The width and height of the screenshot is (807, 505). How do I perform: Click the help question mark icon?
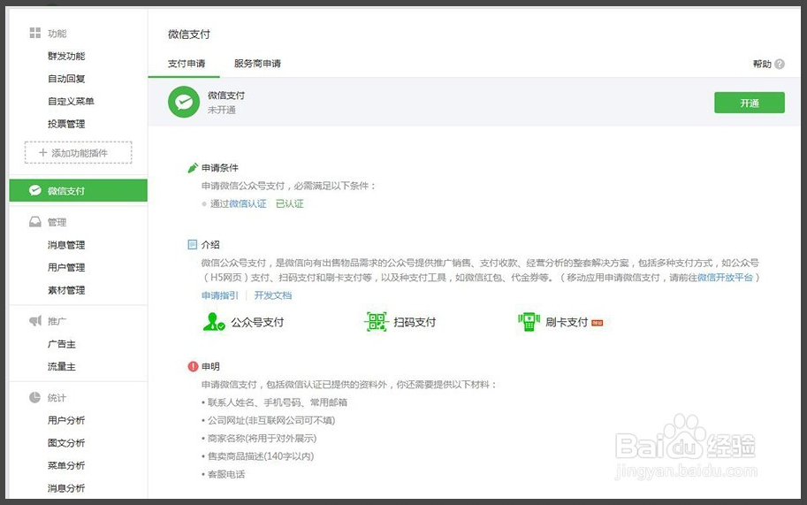pyautogui.click(x=780, y=65)
